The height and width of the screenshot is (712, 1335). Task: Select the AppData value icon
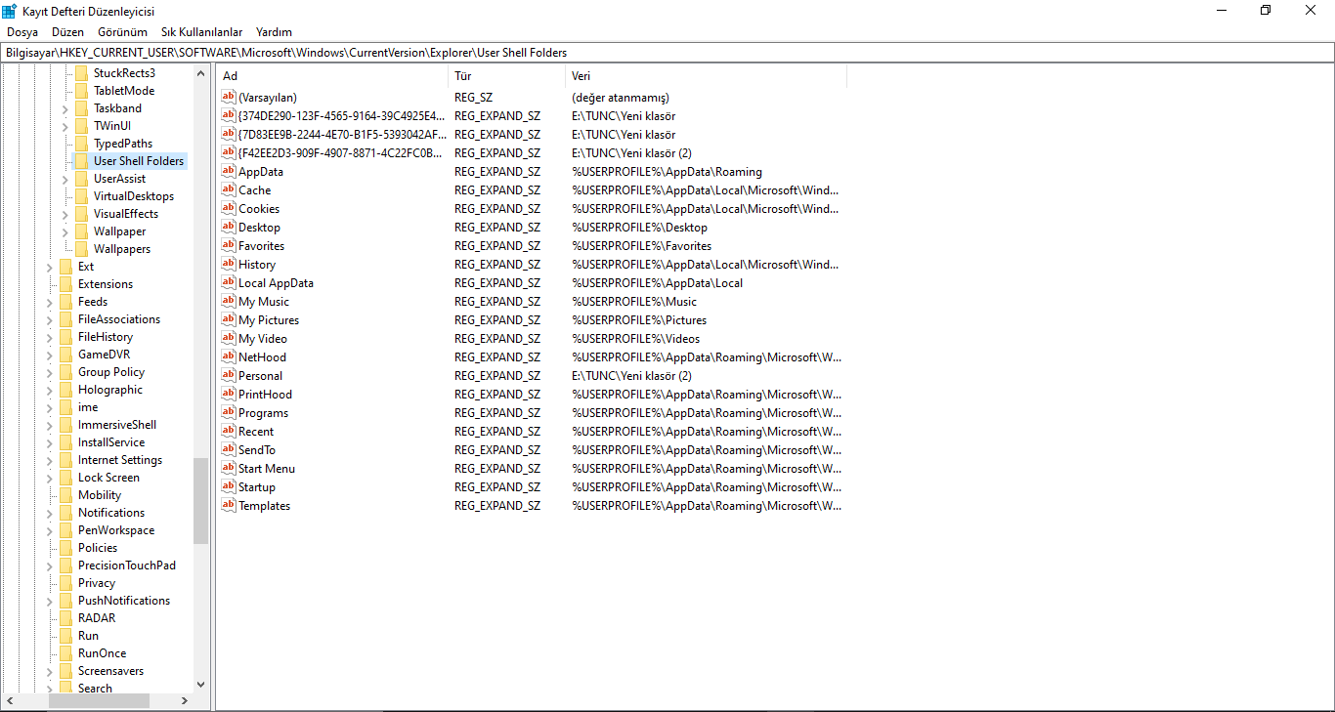[x=229, y=171]
